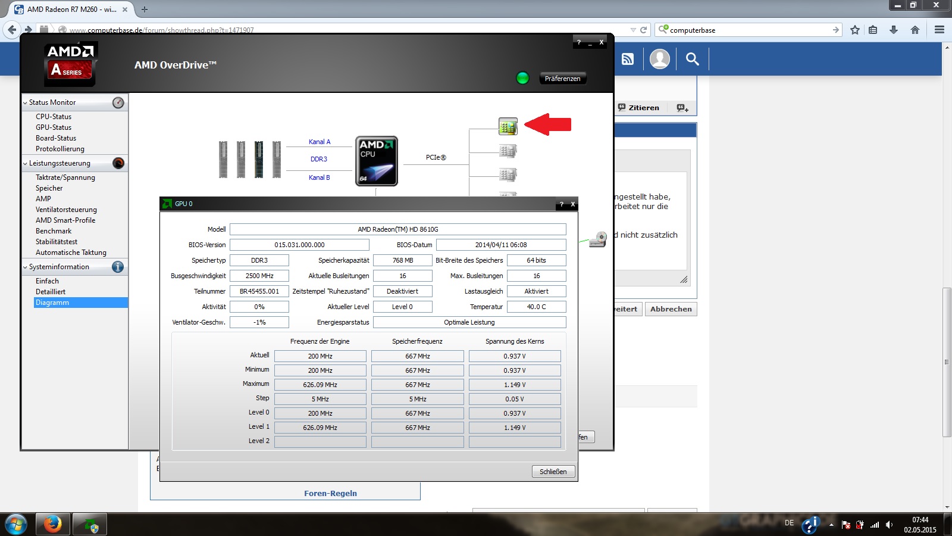Click the Zitieren button on the forum
The height and width of the screenshot is (536, 952).
point(638,108)
